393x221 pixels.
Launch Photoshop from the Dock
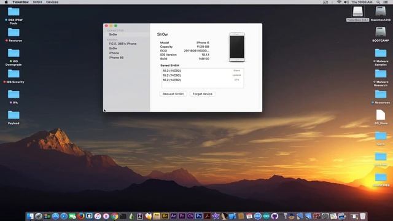click(199, 216)
